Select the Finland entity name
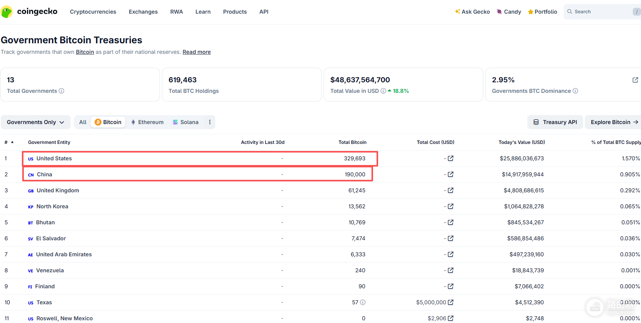641x323 pixels. pos(45,286)
